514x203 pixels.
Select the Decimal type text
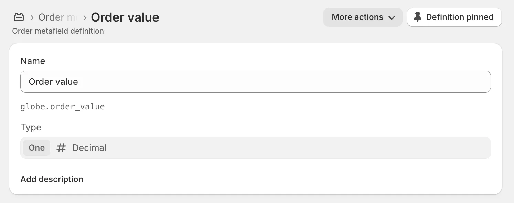(x=89, y=148)
